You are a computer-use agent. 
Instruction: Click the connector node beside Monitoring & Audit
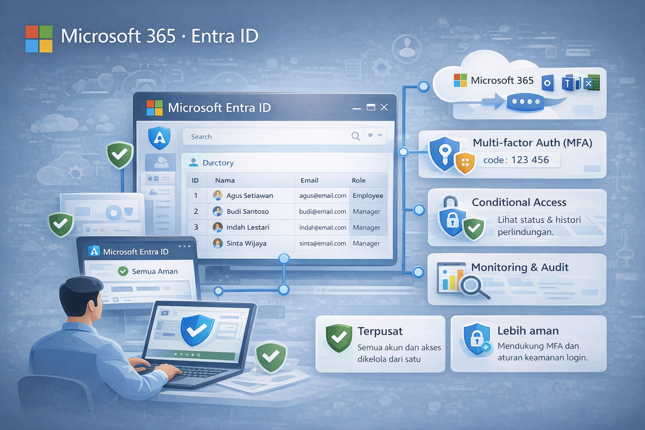pyautogui.click(x=418, y=272)
